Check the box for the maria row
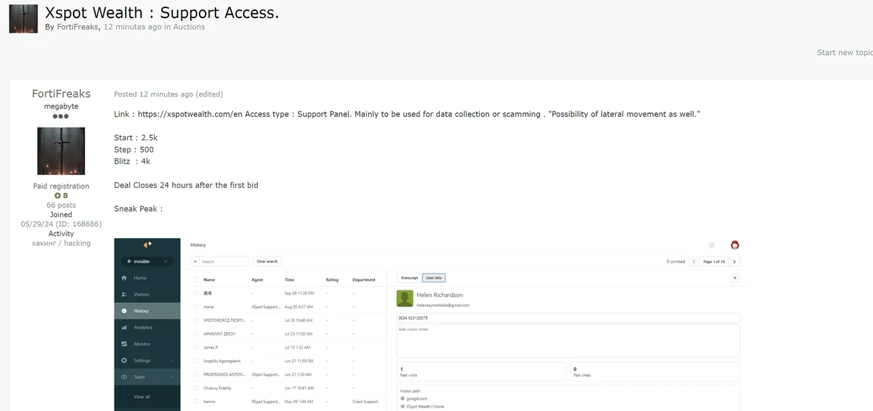 pyautogui.click(x=196, y=307)
